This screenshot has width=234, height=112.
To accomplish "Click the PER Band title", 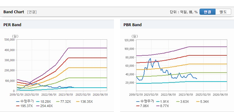I will (x=12, y=25).
